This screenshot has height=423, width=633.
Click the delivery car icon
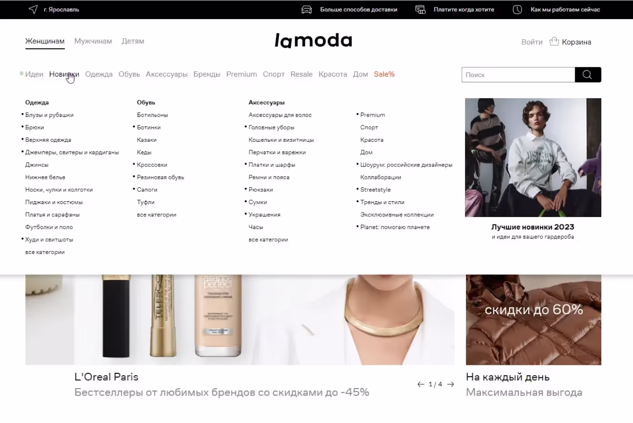coord(307,9)
